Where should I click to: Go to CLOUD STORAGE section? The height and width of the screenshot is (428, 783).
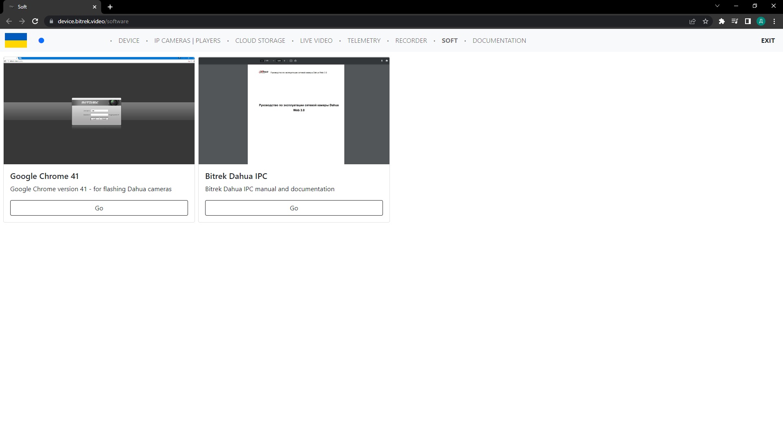[x=260, y=40]
